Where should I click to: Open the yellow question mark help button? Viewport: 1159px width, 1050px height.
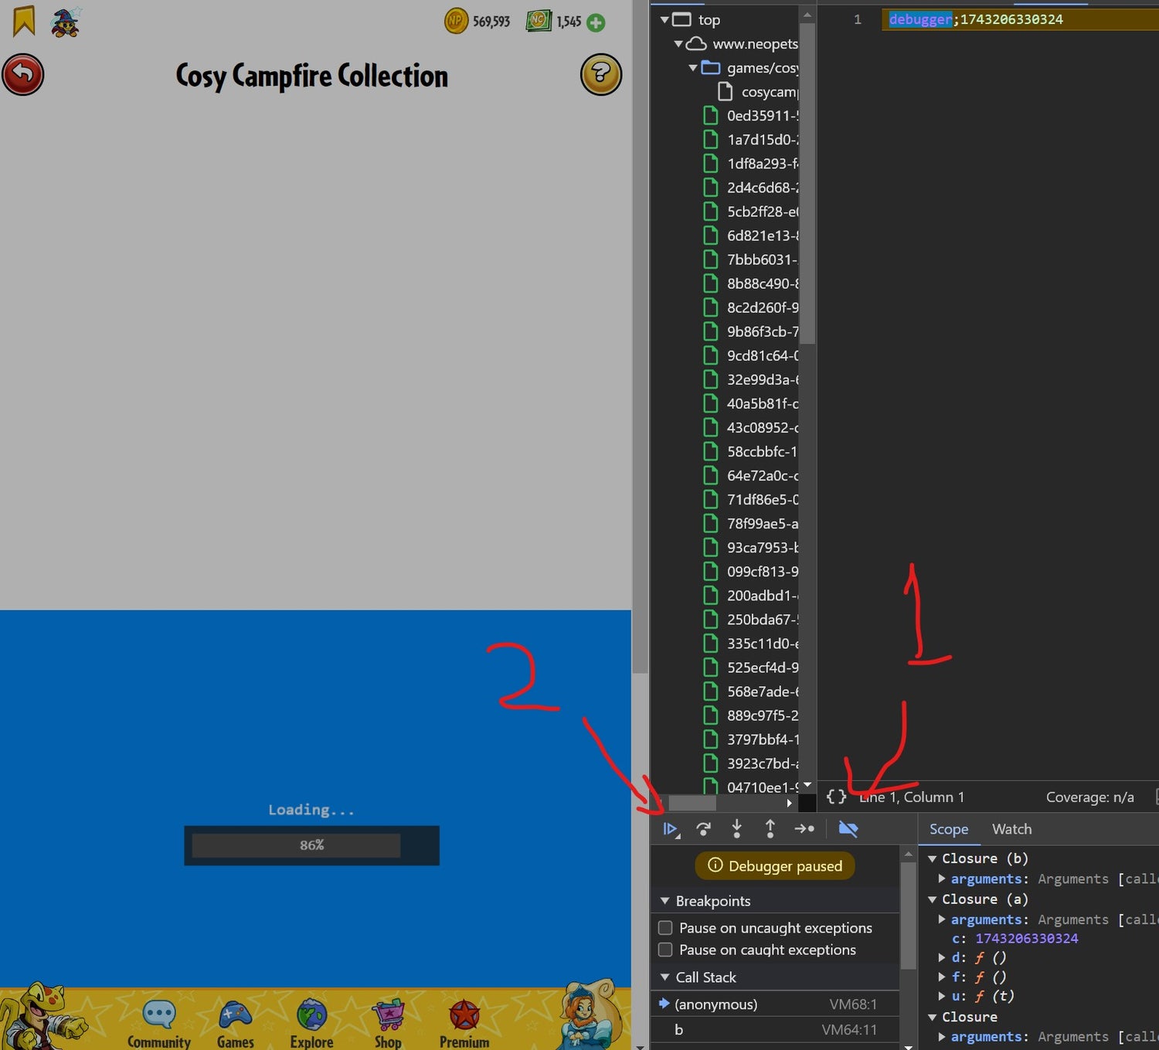tap(601, 75)
